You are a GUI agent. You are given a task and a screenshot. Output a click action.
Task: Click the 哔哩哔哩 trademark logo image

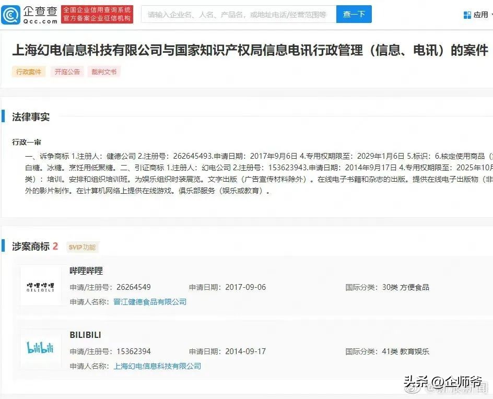coord(41,285)
